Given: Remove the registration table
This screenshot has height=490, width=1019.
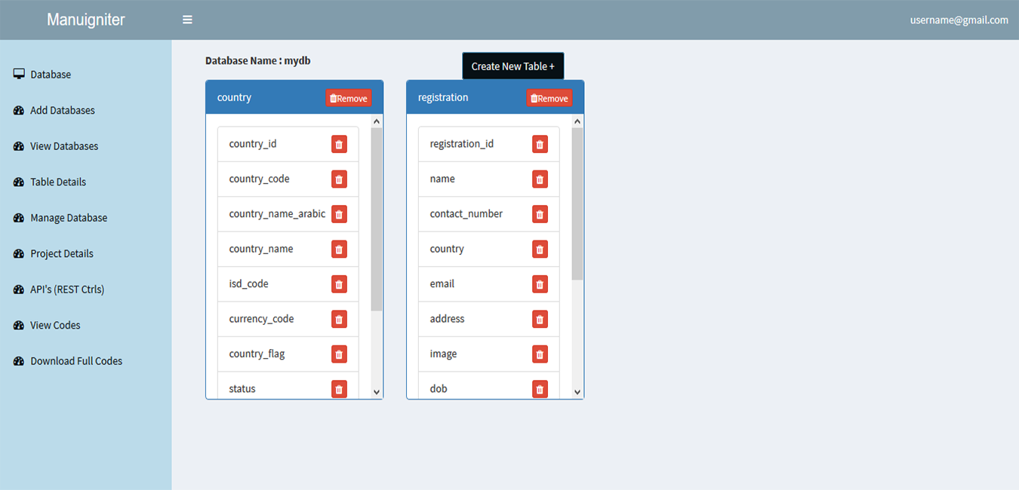Looking at the screenshot, I should click(x=549, y=98).
